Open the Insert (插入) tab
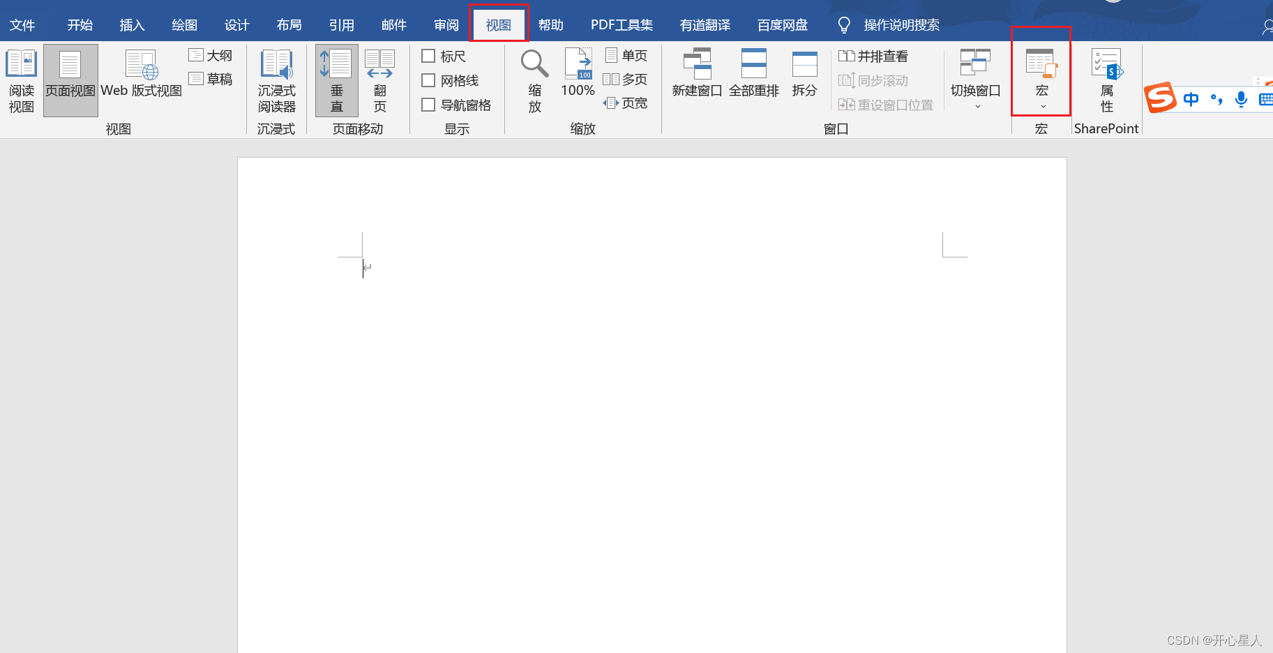Screen dimensions: 1273x653 [132, 25]
